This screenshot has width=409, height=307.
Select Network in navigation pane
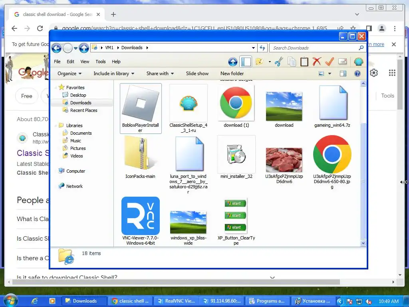74,186
